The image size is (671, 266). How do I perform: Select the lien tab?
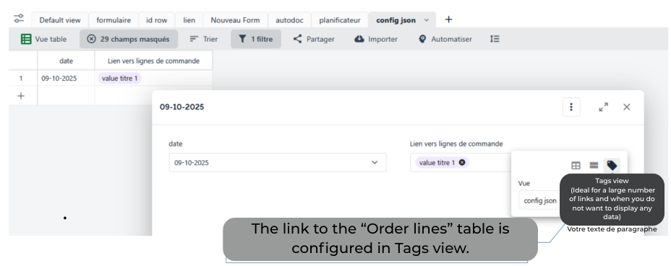click(x=189, y=20)
